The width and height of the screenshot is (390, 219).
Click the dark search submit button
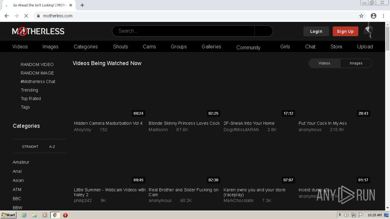coord(264,31)
